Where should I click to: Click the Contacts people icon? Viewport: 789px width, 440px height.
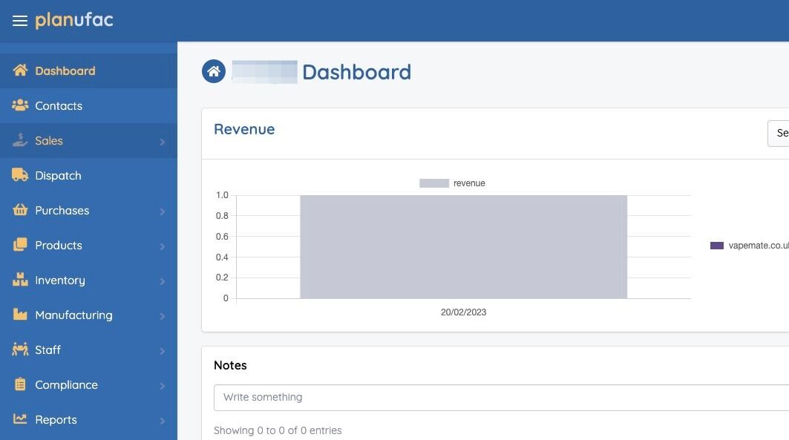click(x=20, y=105)
